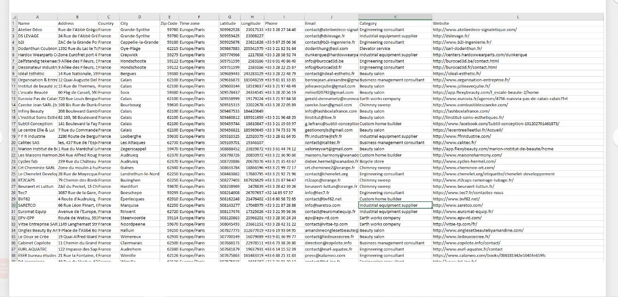This screenshot has width=618, height=297.
Task: Click the 'Website' header cell
Action: pos(518,23)
